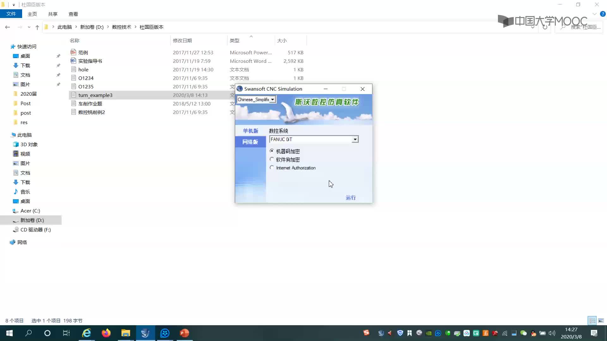
Task: Open the 2020届 folder in sidebar
Action: point(28,94)
